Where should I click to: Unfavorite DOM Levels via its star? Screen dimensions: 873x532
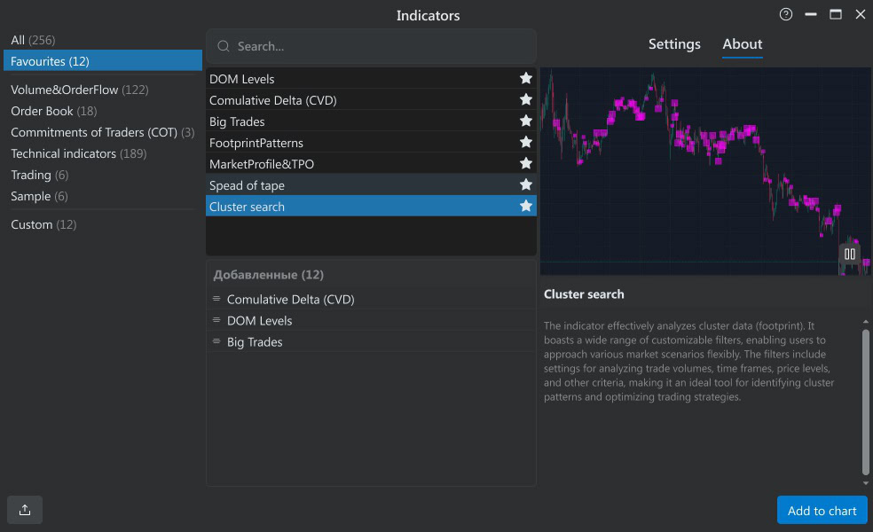(x=526, y=78)
